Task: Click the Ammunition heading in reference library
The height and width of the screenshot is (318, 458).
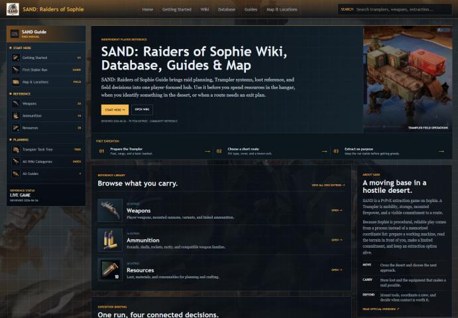Action: (143, 240)
